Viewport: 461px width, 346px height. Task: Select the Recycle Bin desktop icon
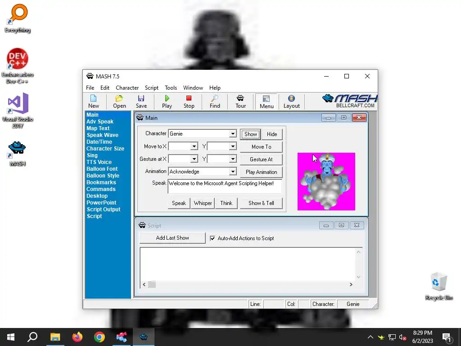(438, 286)
